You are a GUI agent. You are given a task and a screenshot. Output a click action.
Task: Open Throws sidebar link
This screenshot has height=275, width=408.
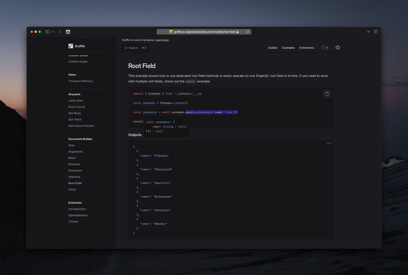pos(73,222)
